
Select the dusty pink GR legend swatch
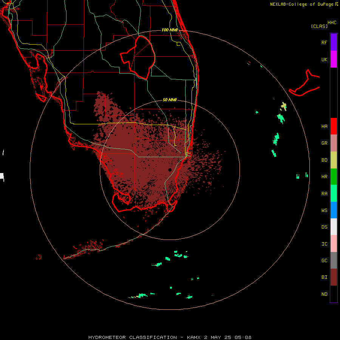(334, 143)
